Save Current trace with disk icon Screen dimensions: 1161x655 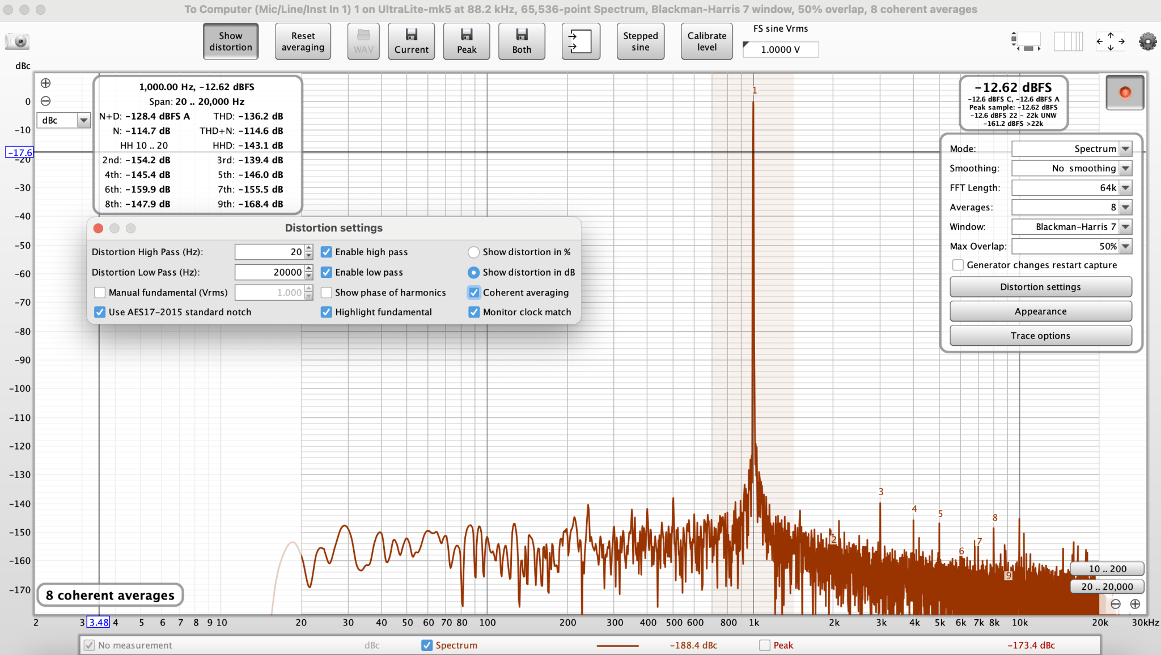pos(412,41)
